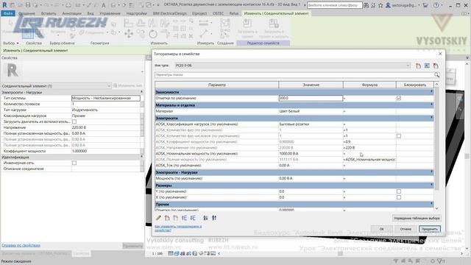
Task: Collapse the Зависимости group
Action: click(x=432, y=91)
